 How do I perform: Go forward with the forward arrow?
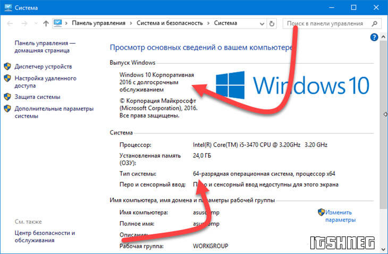[24, 23]
